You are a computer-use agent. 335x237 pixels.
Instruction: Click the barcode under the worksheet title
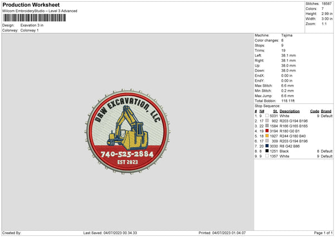coord(35,18)
